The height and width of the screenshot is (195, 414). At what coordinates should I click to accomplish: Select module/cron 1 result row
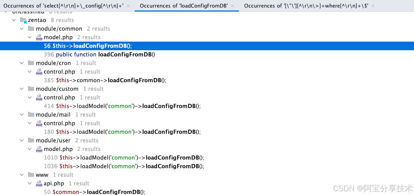tap(207, 63)
